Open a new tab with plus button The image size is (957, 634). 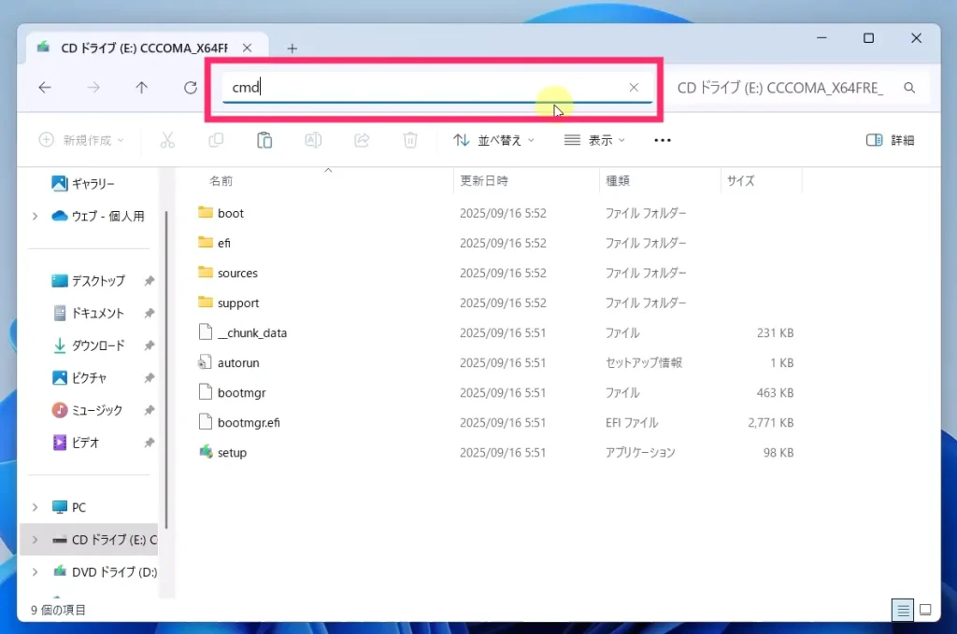coord(292,48)
